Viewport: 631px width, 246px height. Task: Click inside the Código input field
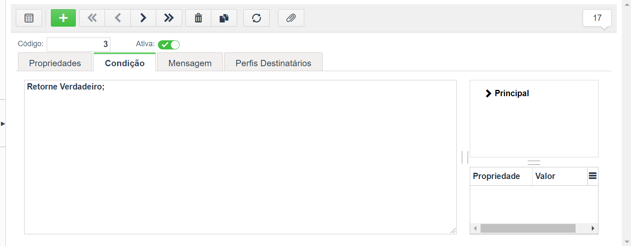click(x=78, y=45)
